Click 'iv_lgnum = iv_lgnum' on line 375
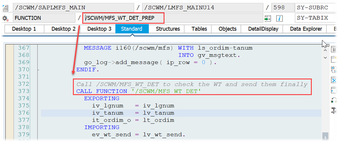The width and height of the screenshot is (338, 142). (x=133, y=106)
